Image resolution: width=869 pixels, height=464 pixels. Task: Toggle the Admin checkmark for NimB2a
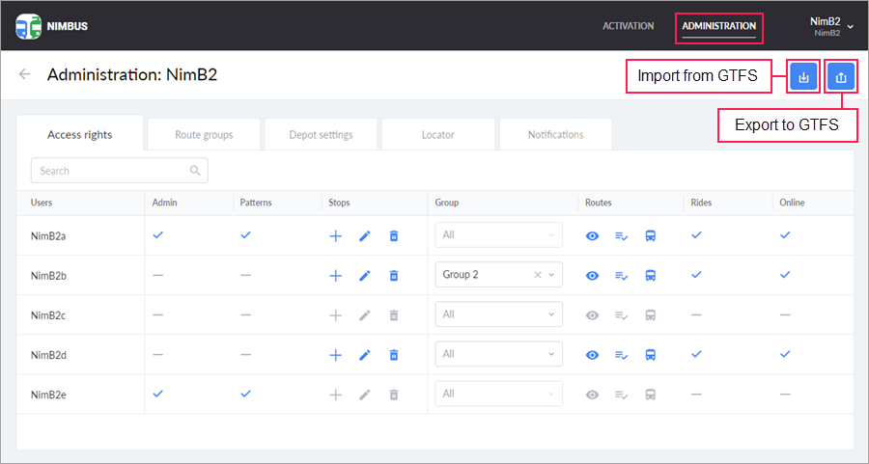(158, 234)
